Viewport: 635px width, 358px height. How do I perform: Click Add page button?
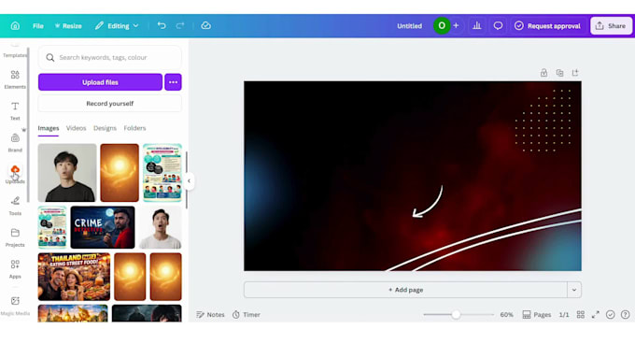(406, 290)
